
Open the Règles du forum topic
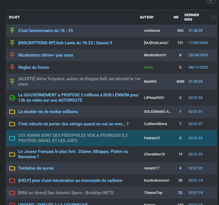(34, 67)
